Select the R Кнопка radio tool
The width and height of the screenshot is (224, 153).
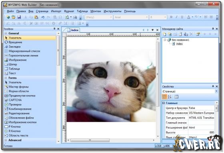14,131
